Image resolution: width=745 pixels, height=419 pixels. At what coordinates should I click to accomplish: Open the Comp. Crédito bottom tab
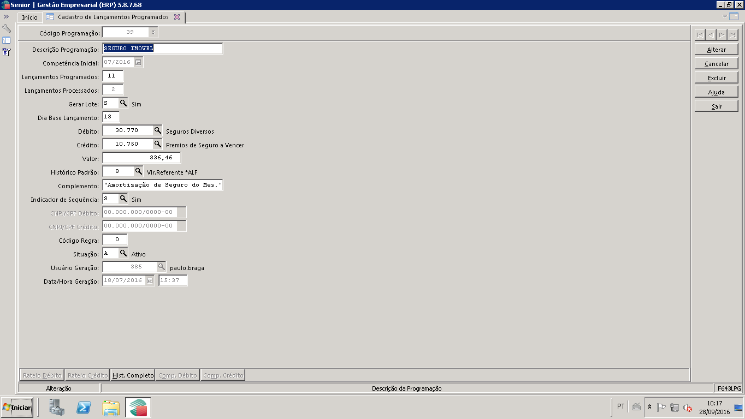tap(223, 375)
